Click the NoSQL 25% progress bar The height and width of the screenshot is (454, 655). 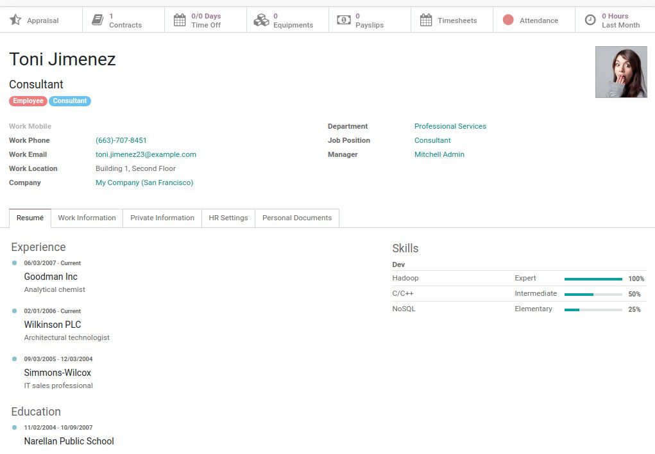pos(593,310)
